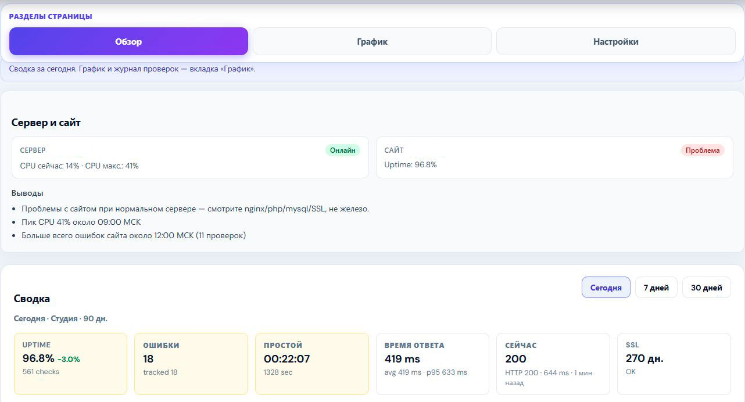Click the OK text under SSL
Viewport: 745px width, 402px height.
[x=631, y=371]
